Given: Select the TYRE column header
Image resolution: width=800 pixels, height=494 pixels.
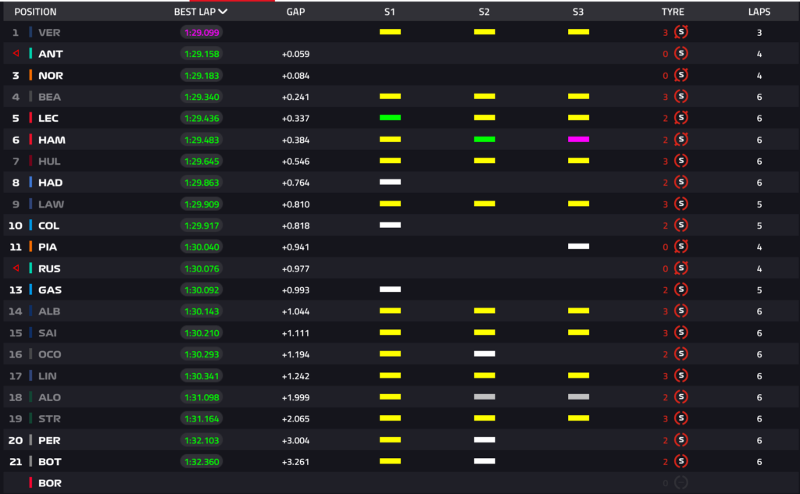Looking at the screenshot, I should coord(673,11).
